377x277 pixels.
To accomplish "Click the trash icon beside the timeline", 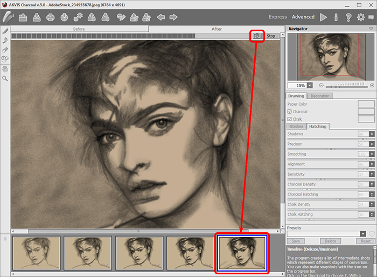I will tap(5, 239).
